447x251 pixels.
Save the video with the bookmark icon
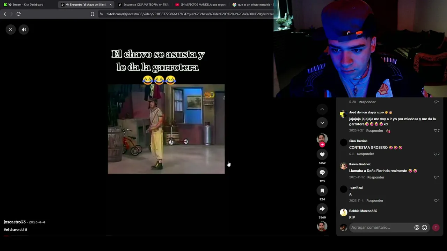point(322,191)
